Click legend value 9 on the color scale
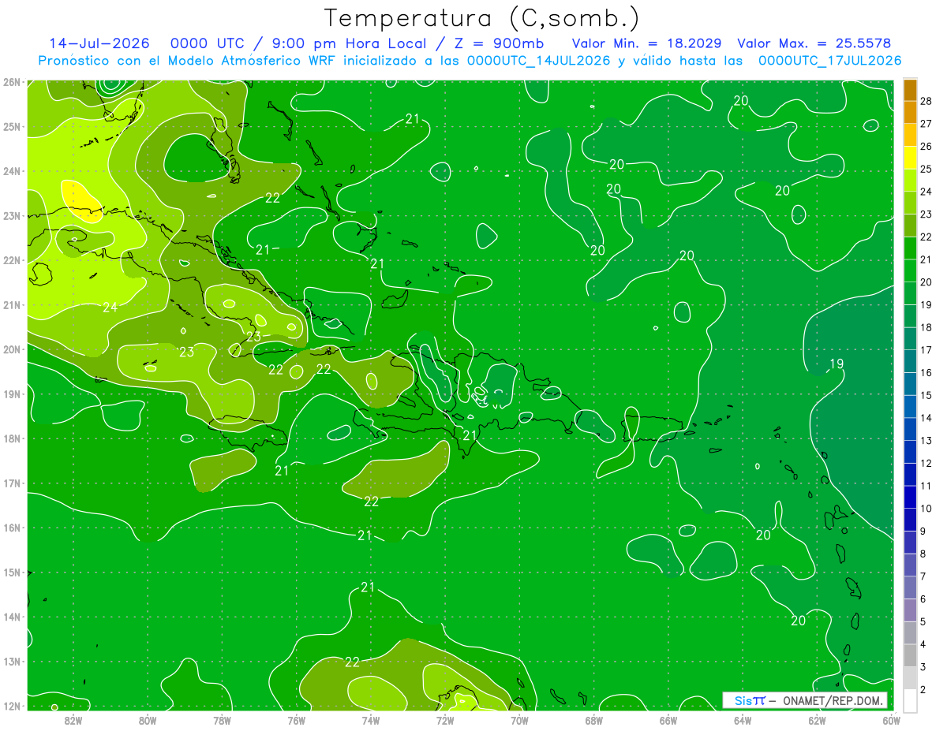This screenshot has width=947, height=731. (x=923, y=532)
